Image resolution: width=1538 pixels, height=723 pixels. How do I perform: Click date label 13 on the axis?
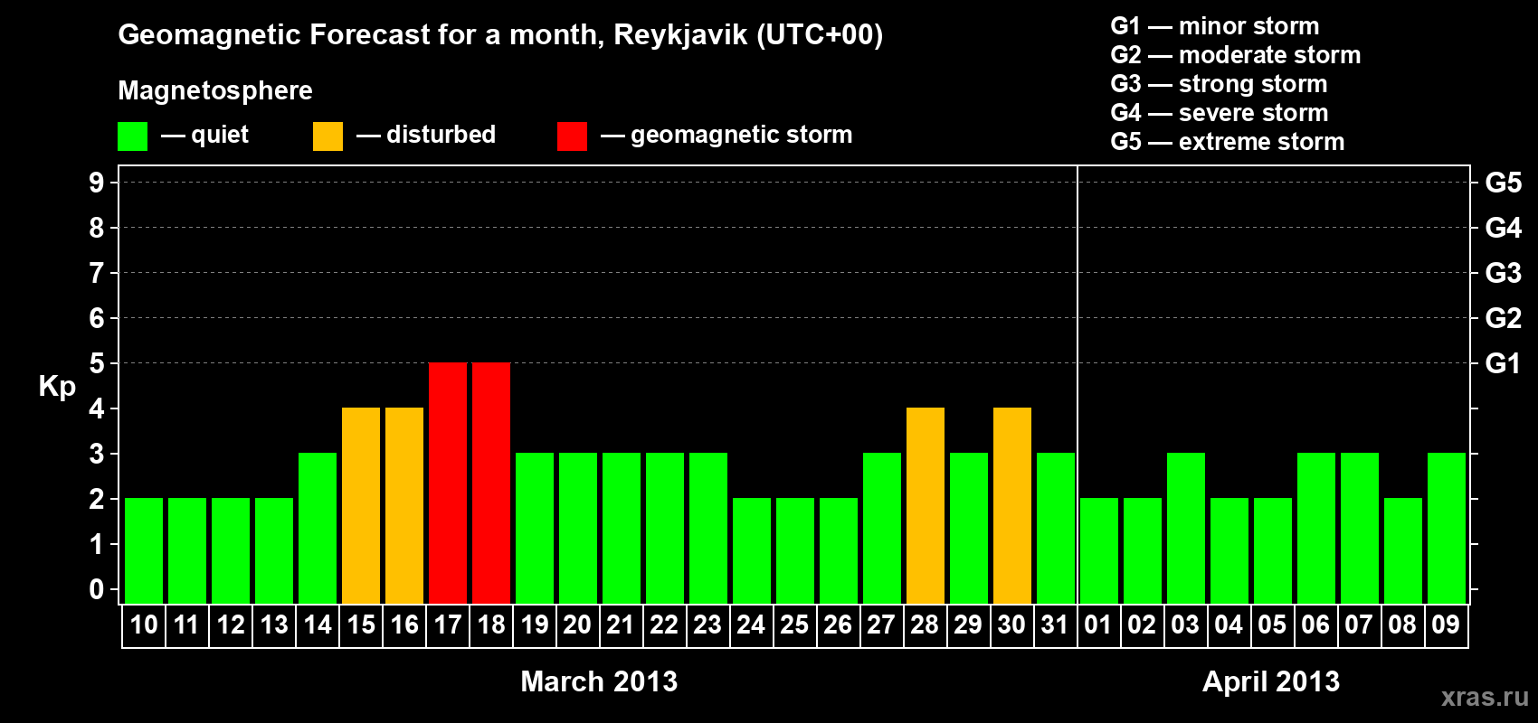tap(274, 624)
